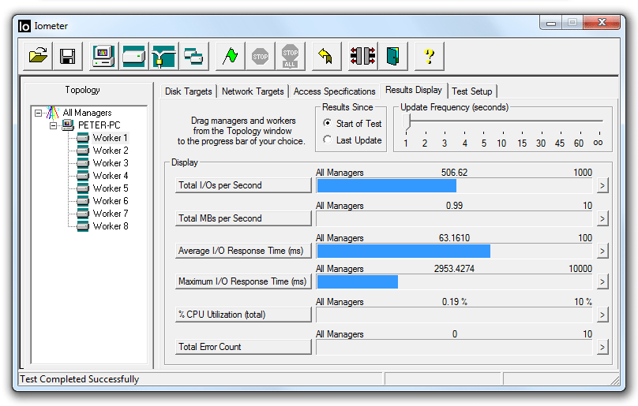Click the 2953.4274 maximum response value
The width and height of the screenshot is (638, 406).
[x=454, y=269]
